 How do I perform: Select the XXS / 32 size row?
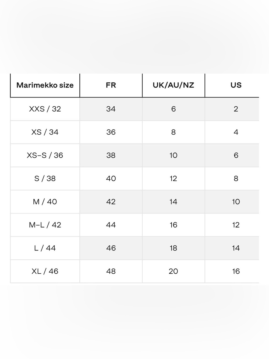(x=134, y=109)
